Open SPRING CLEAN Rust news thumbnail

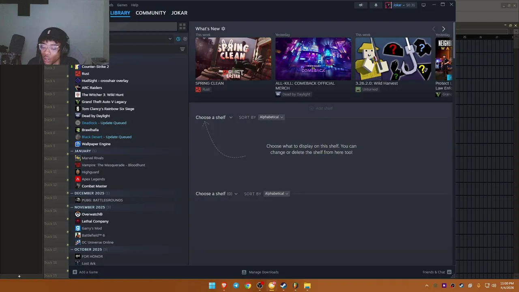[x=233, y=59]
